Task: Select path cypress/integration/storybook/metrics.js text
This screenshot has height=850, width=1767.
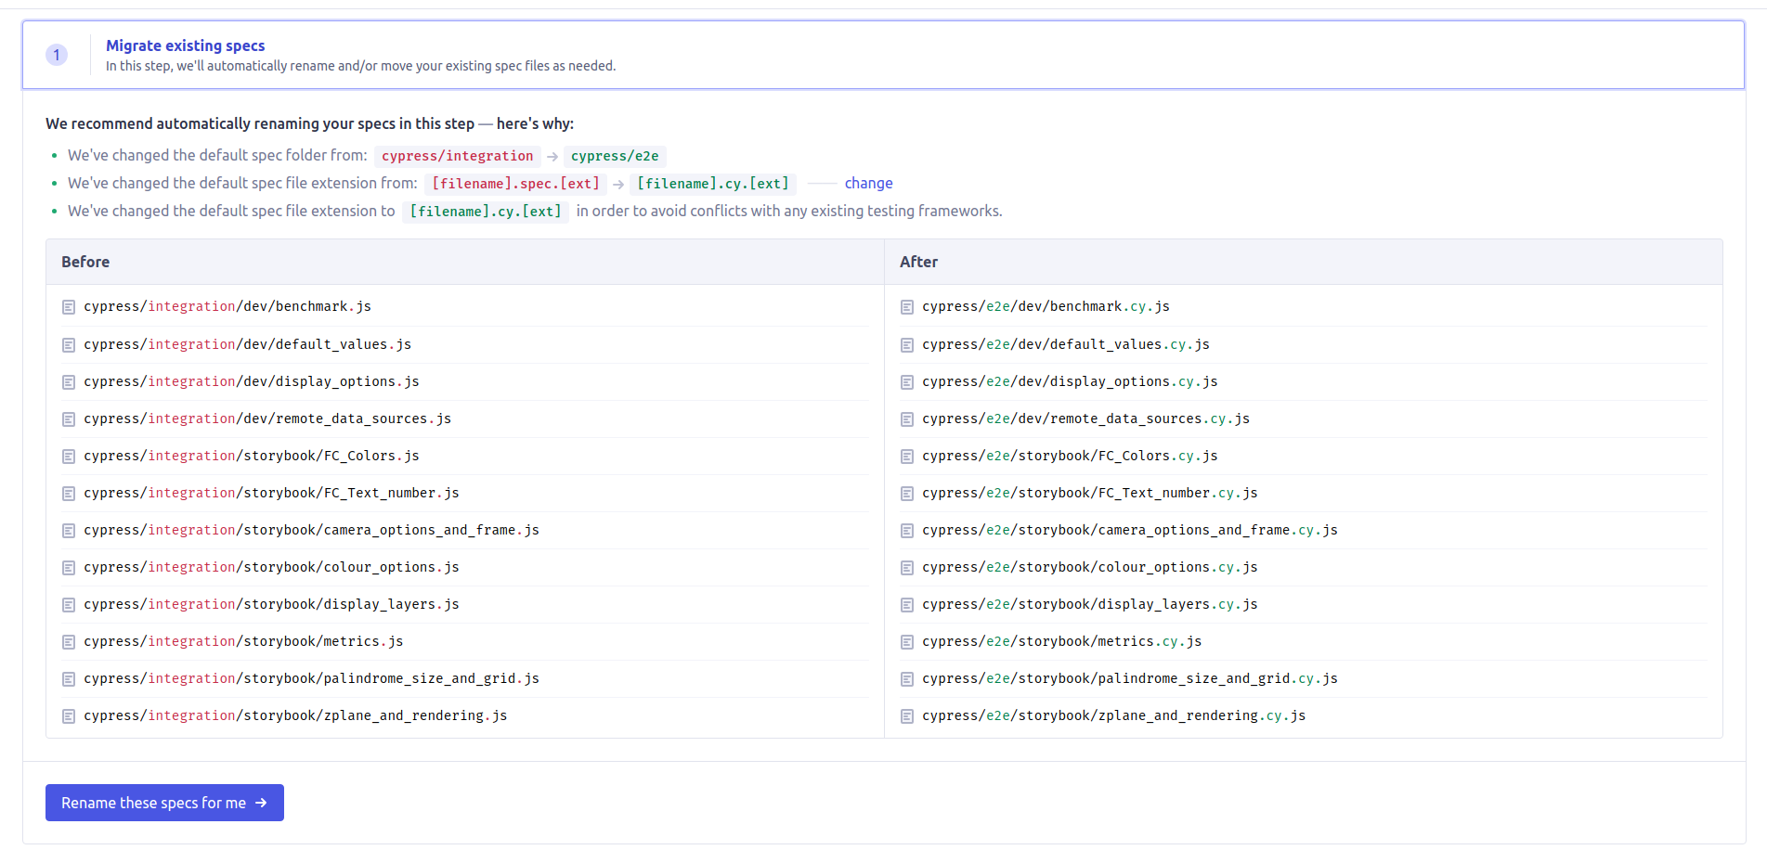Action: [243, 641]
